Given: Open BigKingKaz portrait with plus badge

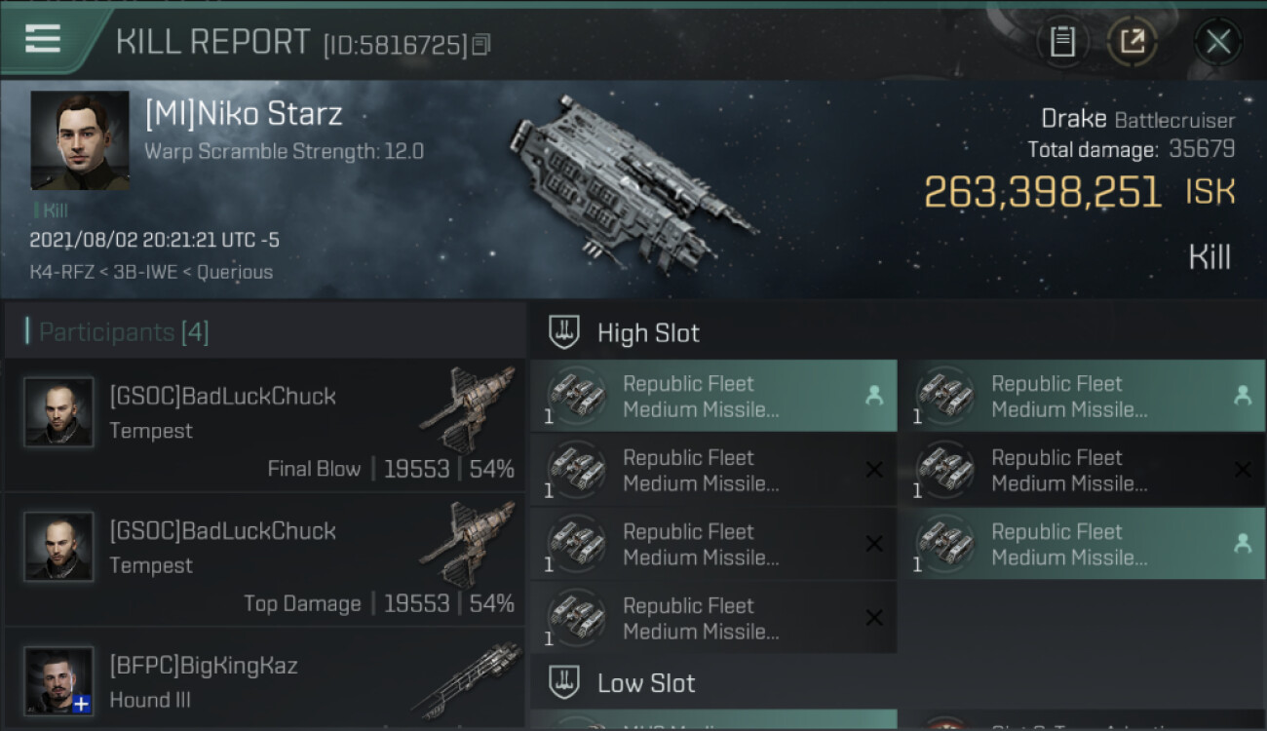Looking at the screenshot, I should (59, 679).
